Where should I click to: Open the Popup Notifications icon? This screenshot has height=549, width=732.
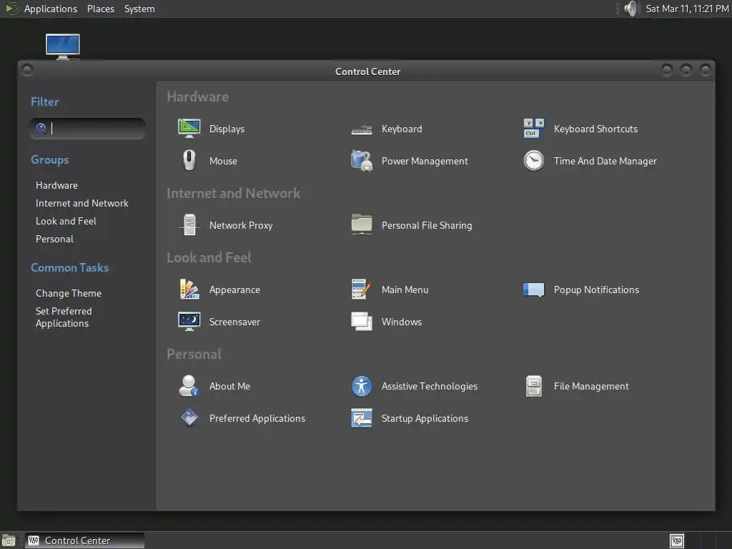coord(533,290)
